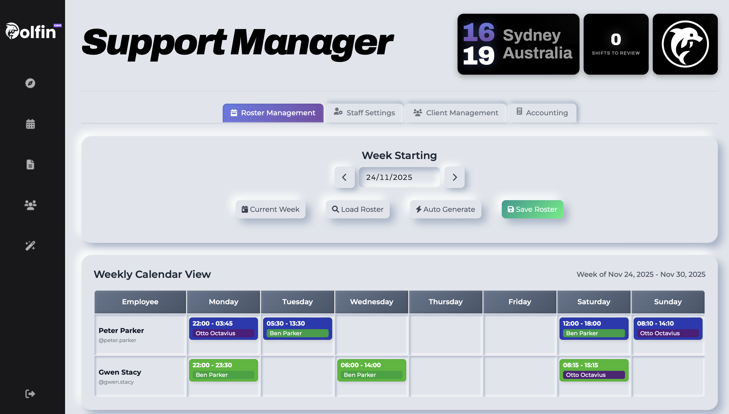The image size is (729, 414).
Task: Open the Shifts to Review counter card
Action: point(616,44)
